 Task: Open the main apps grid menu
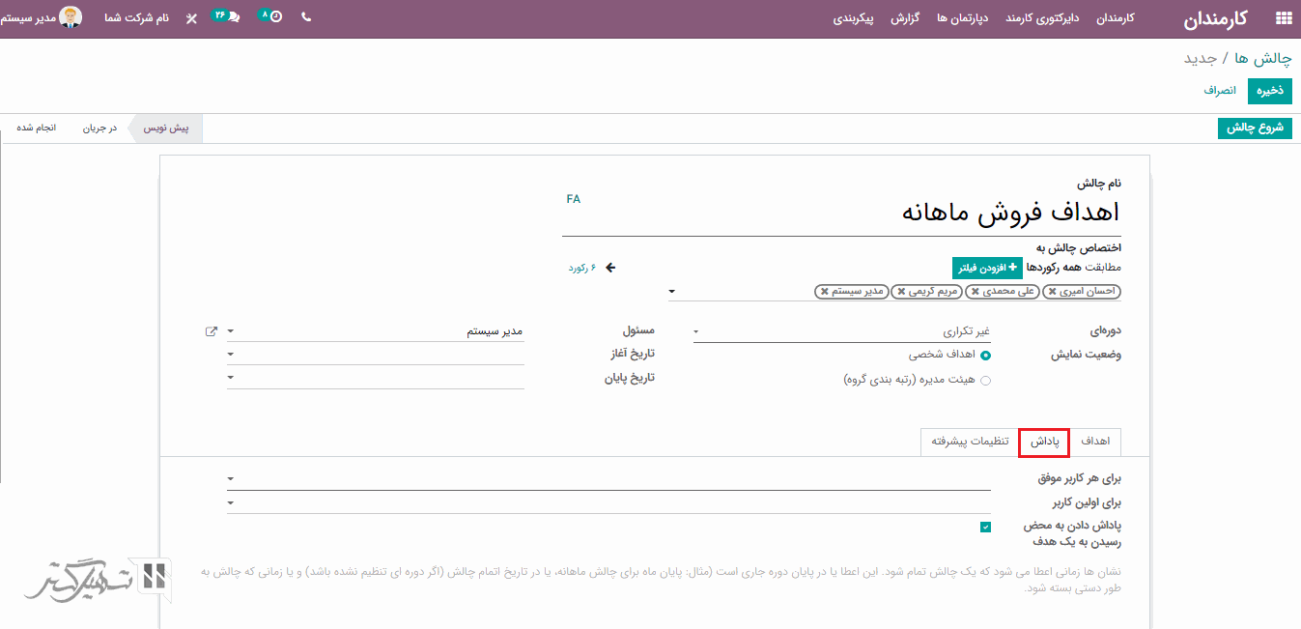[1283, 18]
